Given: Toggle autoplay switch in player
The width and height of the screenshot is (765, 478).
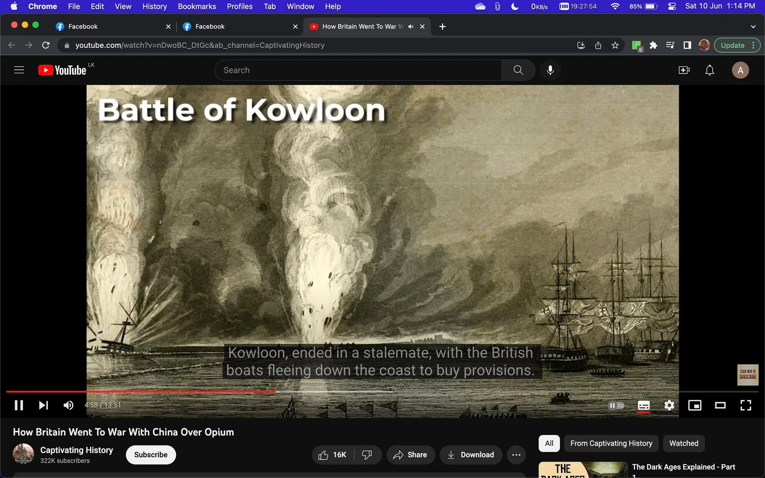Looking at the screenshot, I should pos(616,405).
